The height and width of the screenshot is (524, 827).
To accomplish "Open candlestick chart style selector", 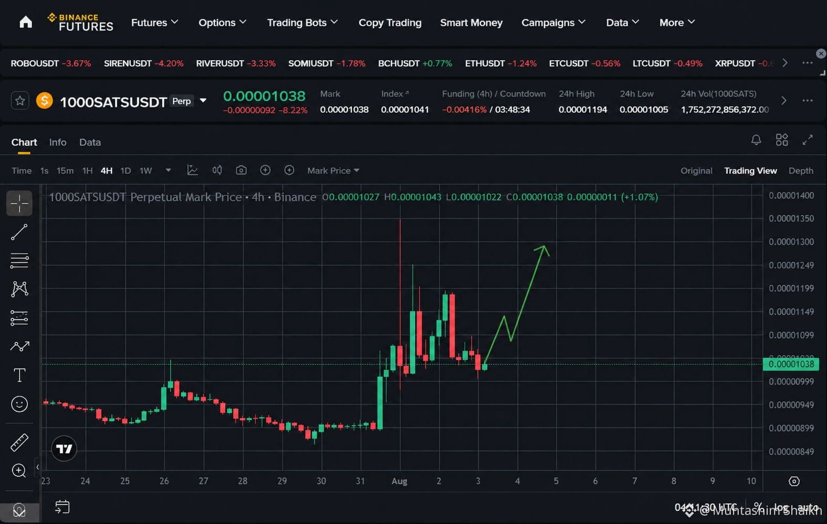I will coord(217,170).
